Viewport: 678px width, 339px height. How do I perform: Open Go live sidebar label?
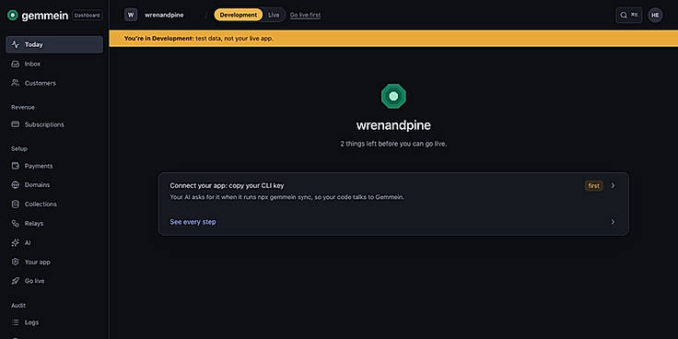coord(35,281)
